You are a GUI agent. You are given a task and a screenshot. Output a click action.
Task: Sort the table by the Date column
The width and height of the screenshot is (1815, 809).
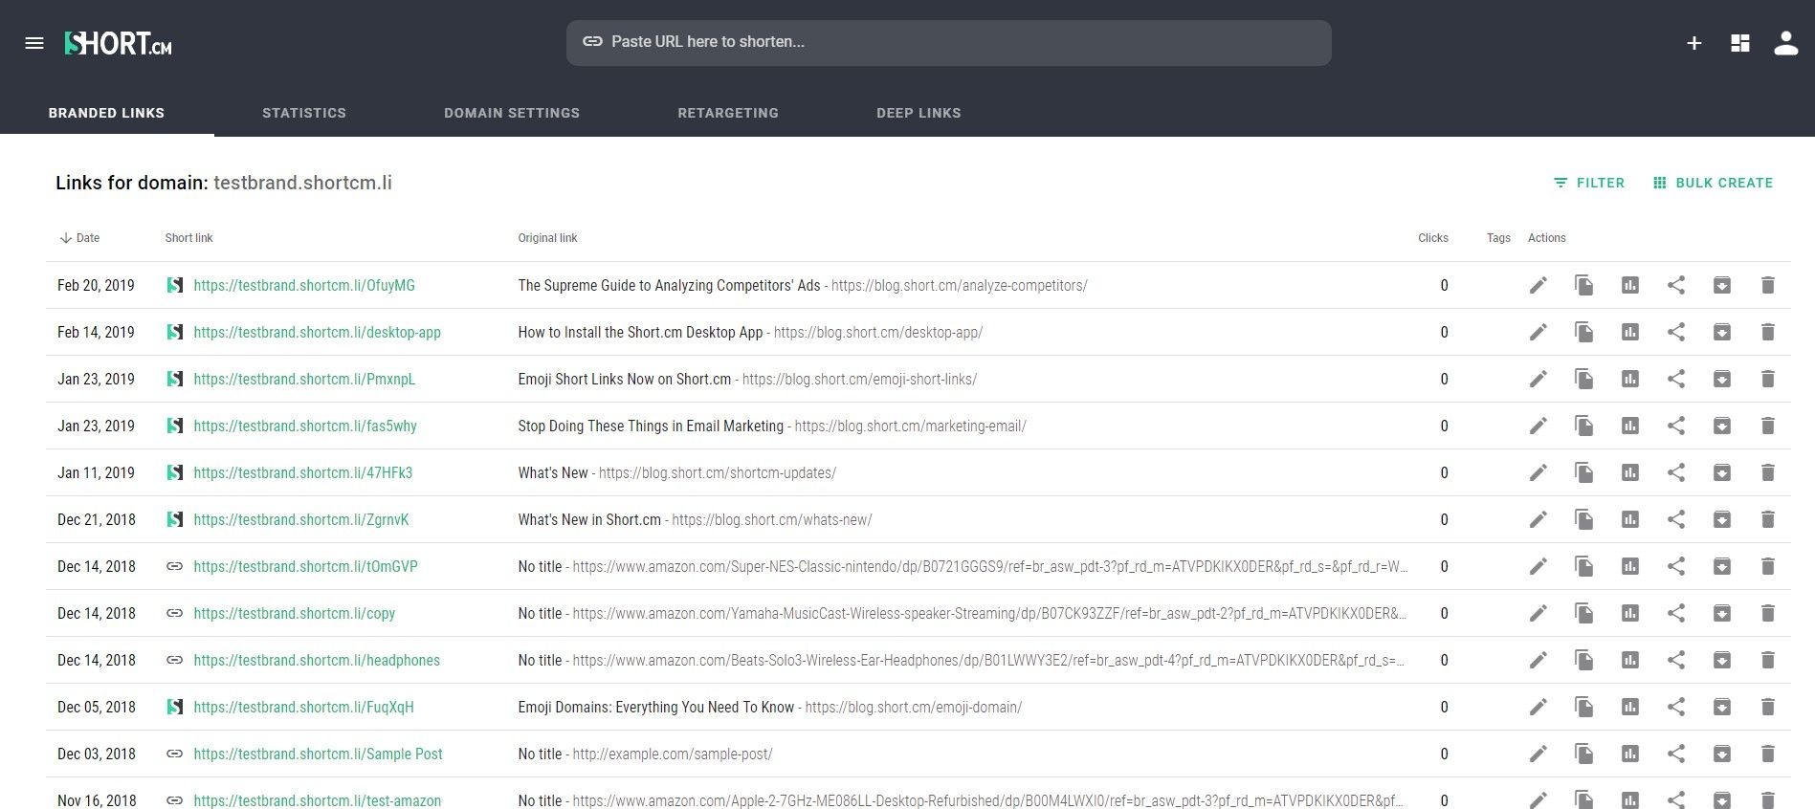(79, 238)
